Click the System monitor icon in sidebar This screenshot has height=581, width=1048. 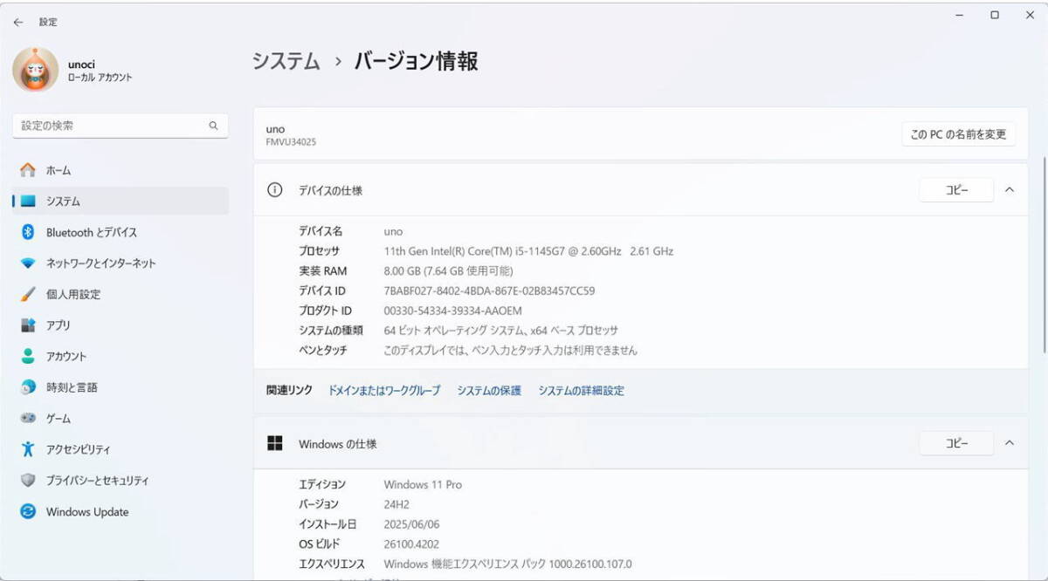[x=28, y=201]
